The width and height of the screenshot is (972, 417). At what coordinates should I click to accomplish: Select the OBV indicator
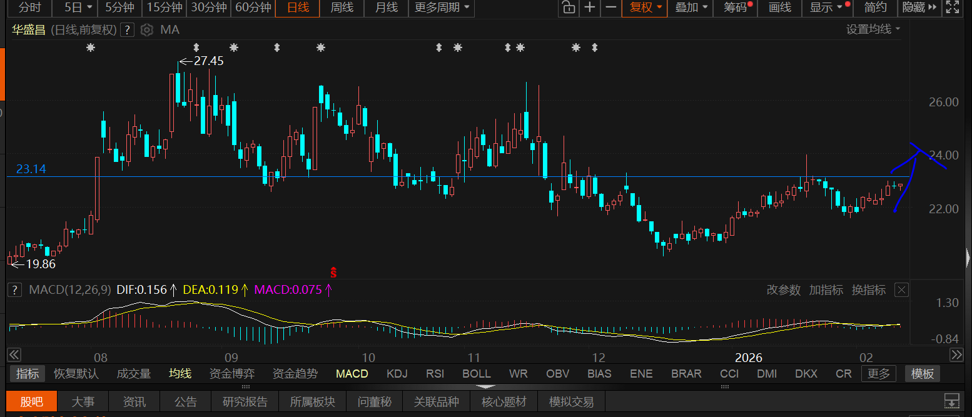pos(558,374)
